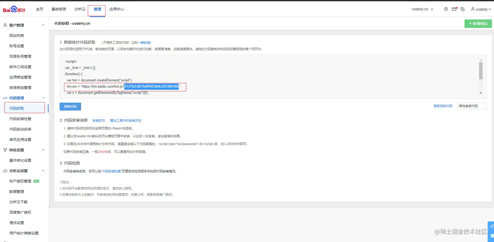Click the account management person icon
Screen dimensions: 494x242
[5, 25]
